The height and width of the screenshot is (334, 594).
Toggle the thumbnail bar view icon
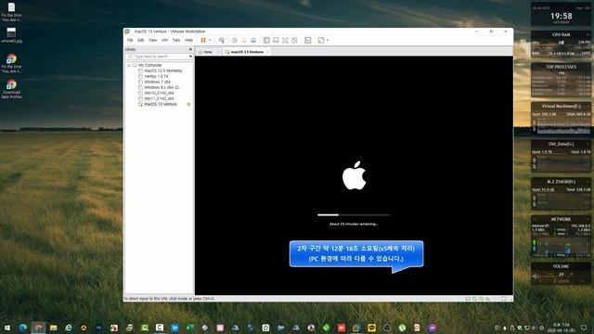(276, 40)
